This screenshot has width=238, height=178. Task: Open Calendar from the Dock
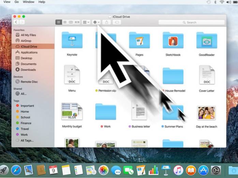pos(53,170)
